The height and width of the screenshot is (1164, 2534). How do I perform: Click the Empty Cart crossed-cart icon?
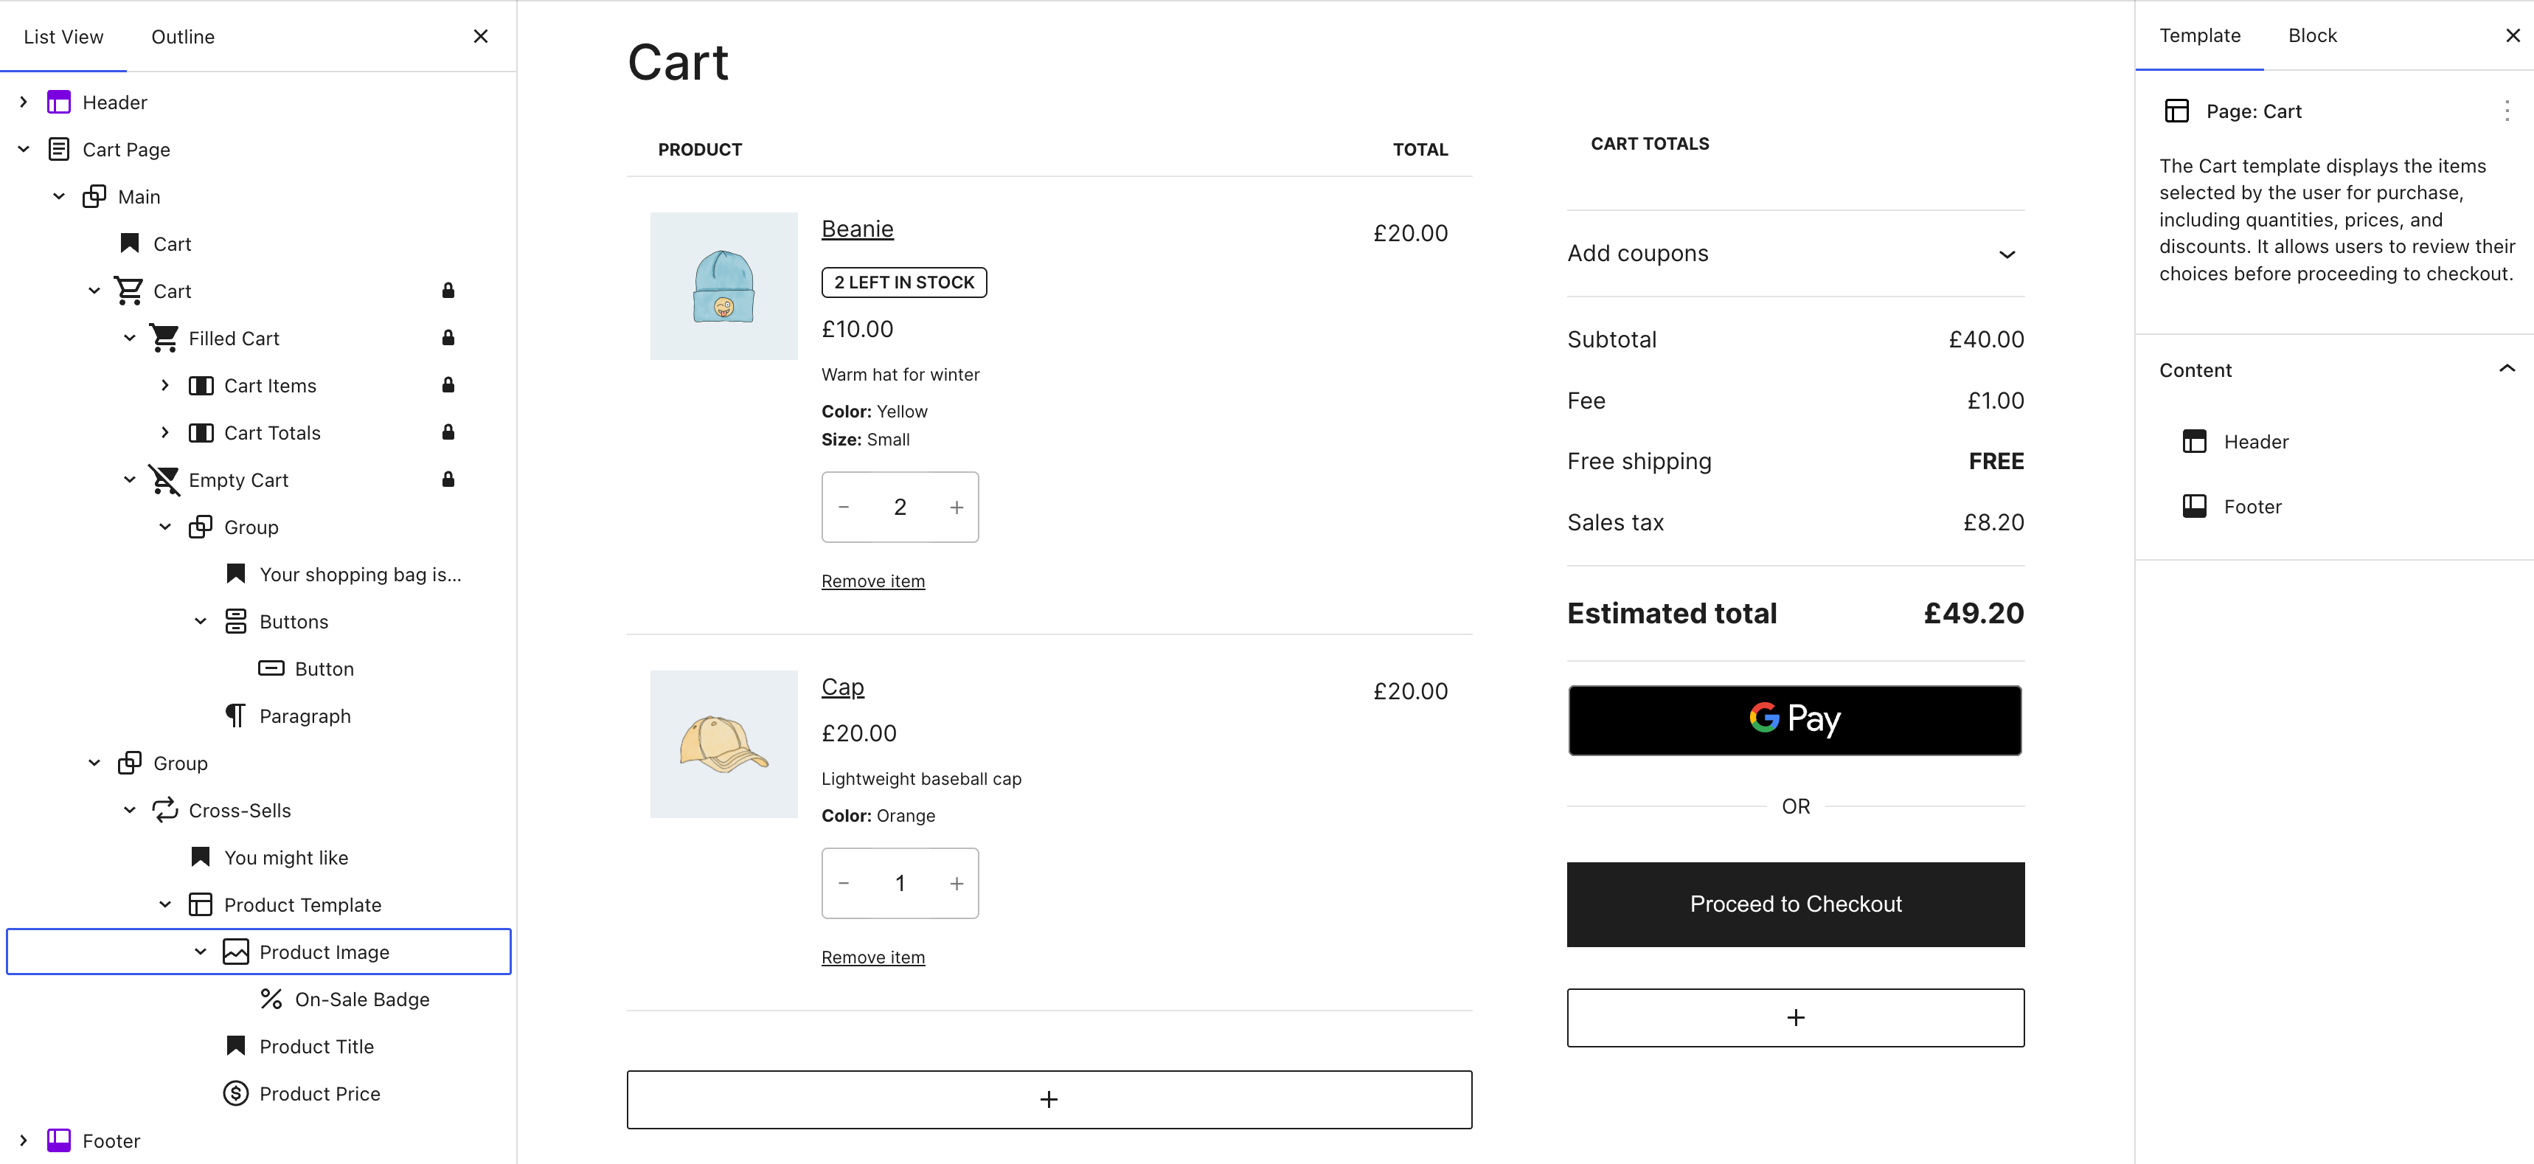(164, 480)
